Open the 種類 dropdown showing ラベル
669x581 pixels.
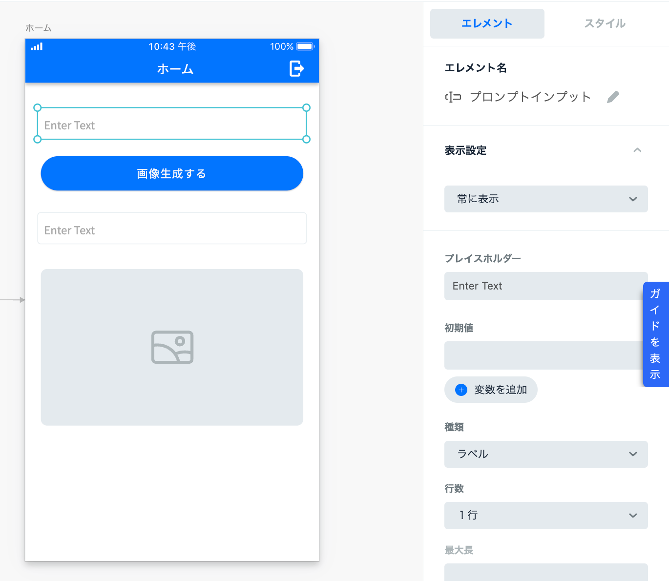click(545, 454)
